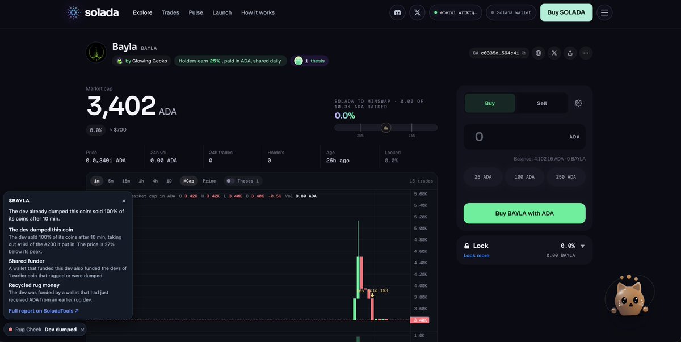Expand the Lock panel
Viewport: 681px width, 342px height.
click(x=582, y=246)
